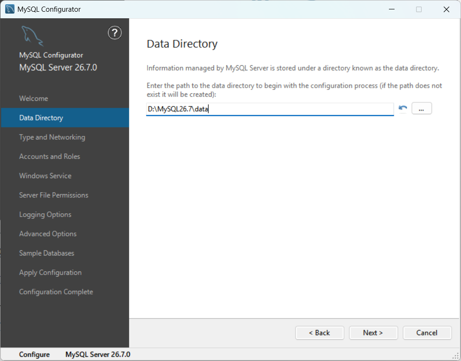461x361 pixels.
Task: Select Windows Service in sidebar
Action: click(45, 176)
